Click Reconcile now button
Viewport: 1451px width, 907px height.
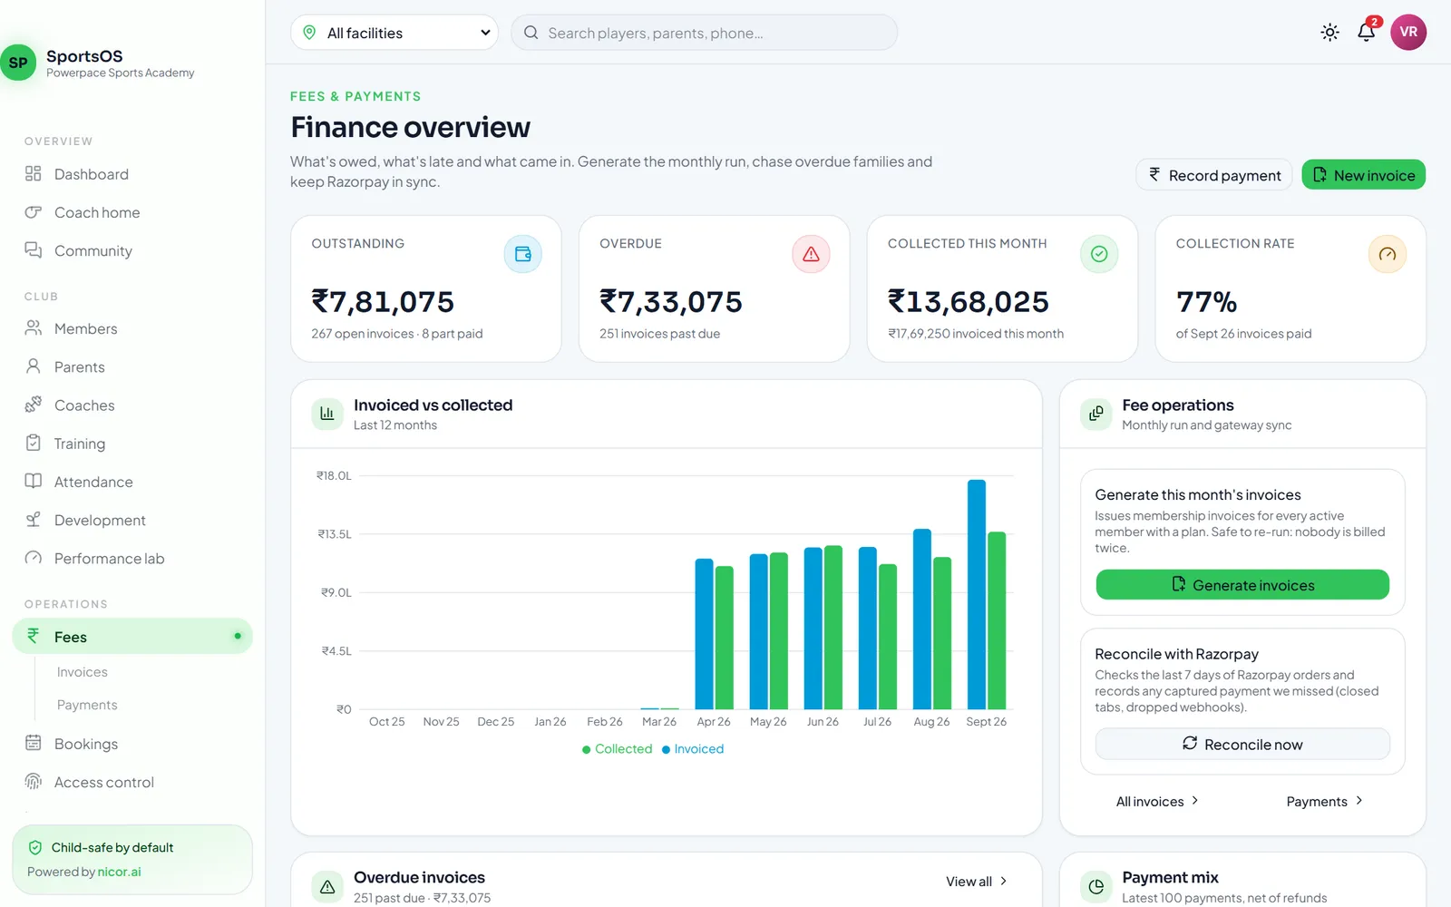[1242, 744]
